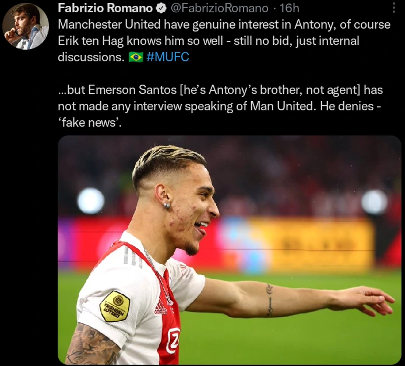Click the adidas logo on the shirt
The image size is (405, 366).
(x=160, y=309)
